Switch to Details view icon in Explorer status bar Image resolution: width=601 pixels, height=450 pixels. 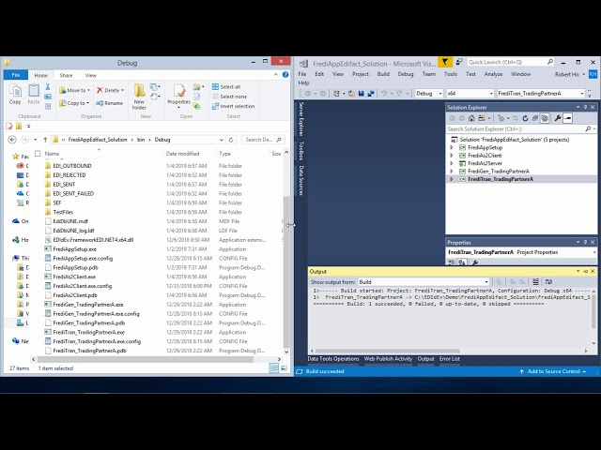273,368
